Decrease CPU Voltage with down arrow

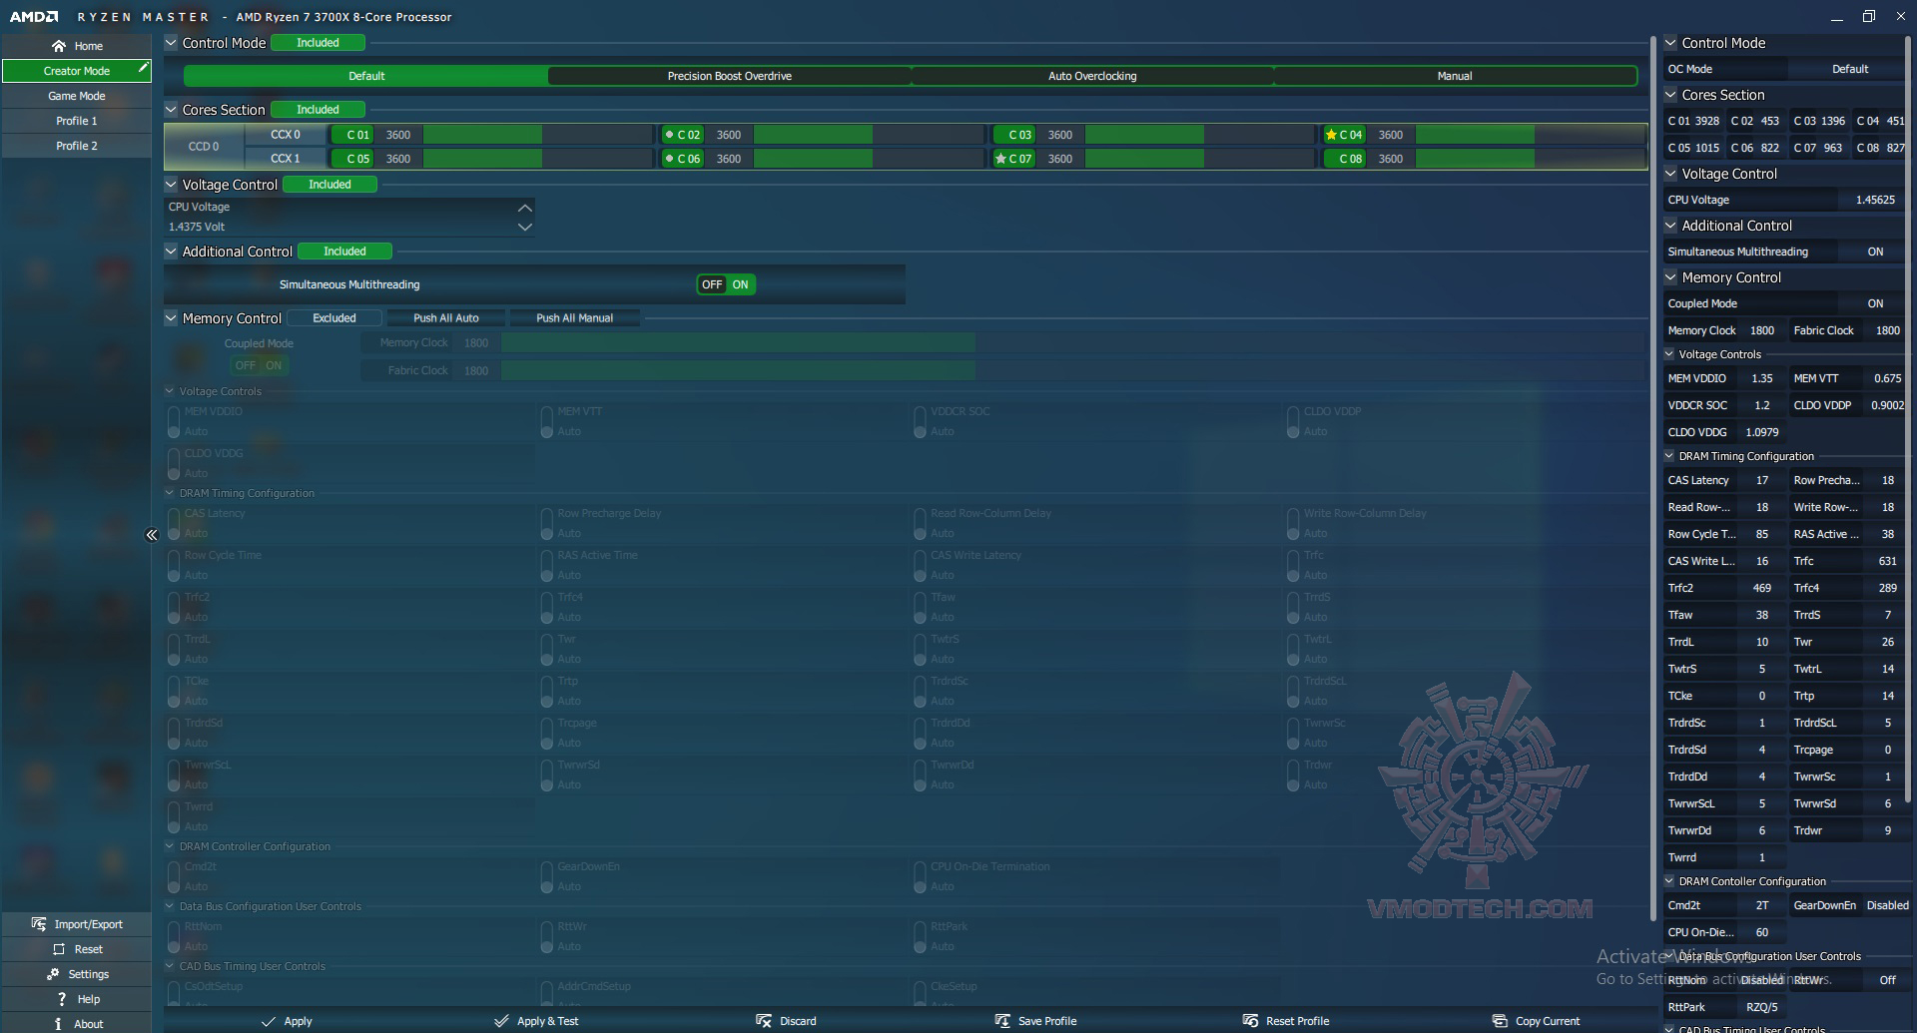click(525, 228)
